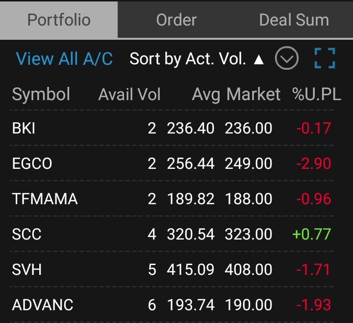The height and width of the screenshot is (323, 353).
Task: Tap the fullscreen expand bracket icon
Action: [325, 58]
